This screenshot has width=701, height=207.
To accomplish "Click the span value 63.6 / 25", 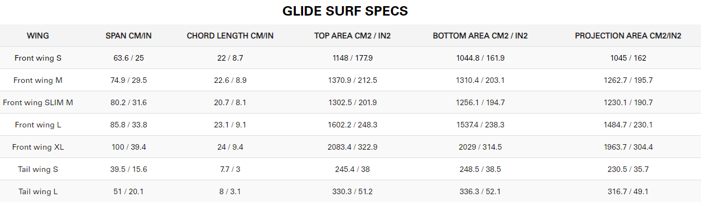I will [x=128, y=58].
